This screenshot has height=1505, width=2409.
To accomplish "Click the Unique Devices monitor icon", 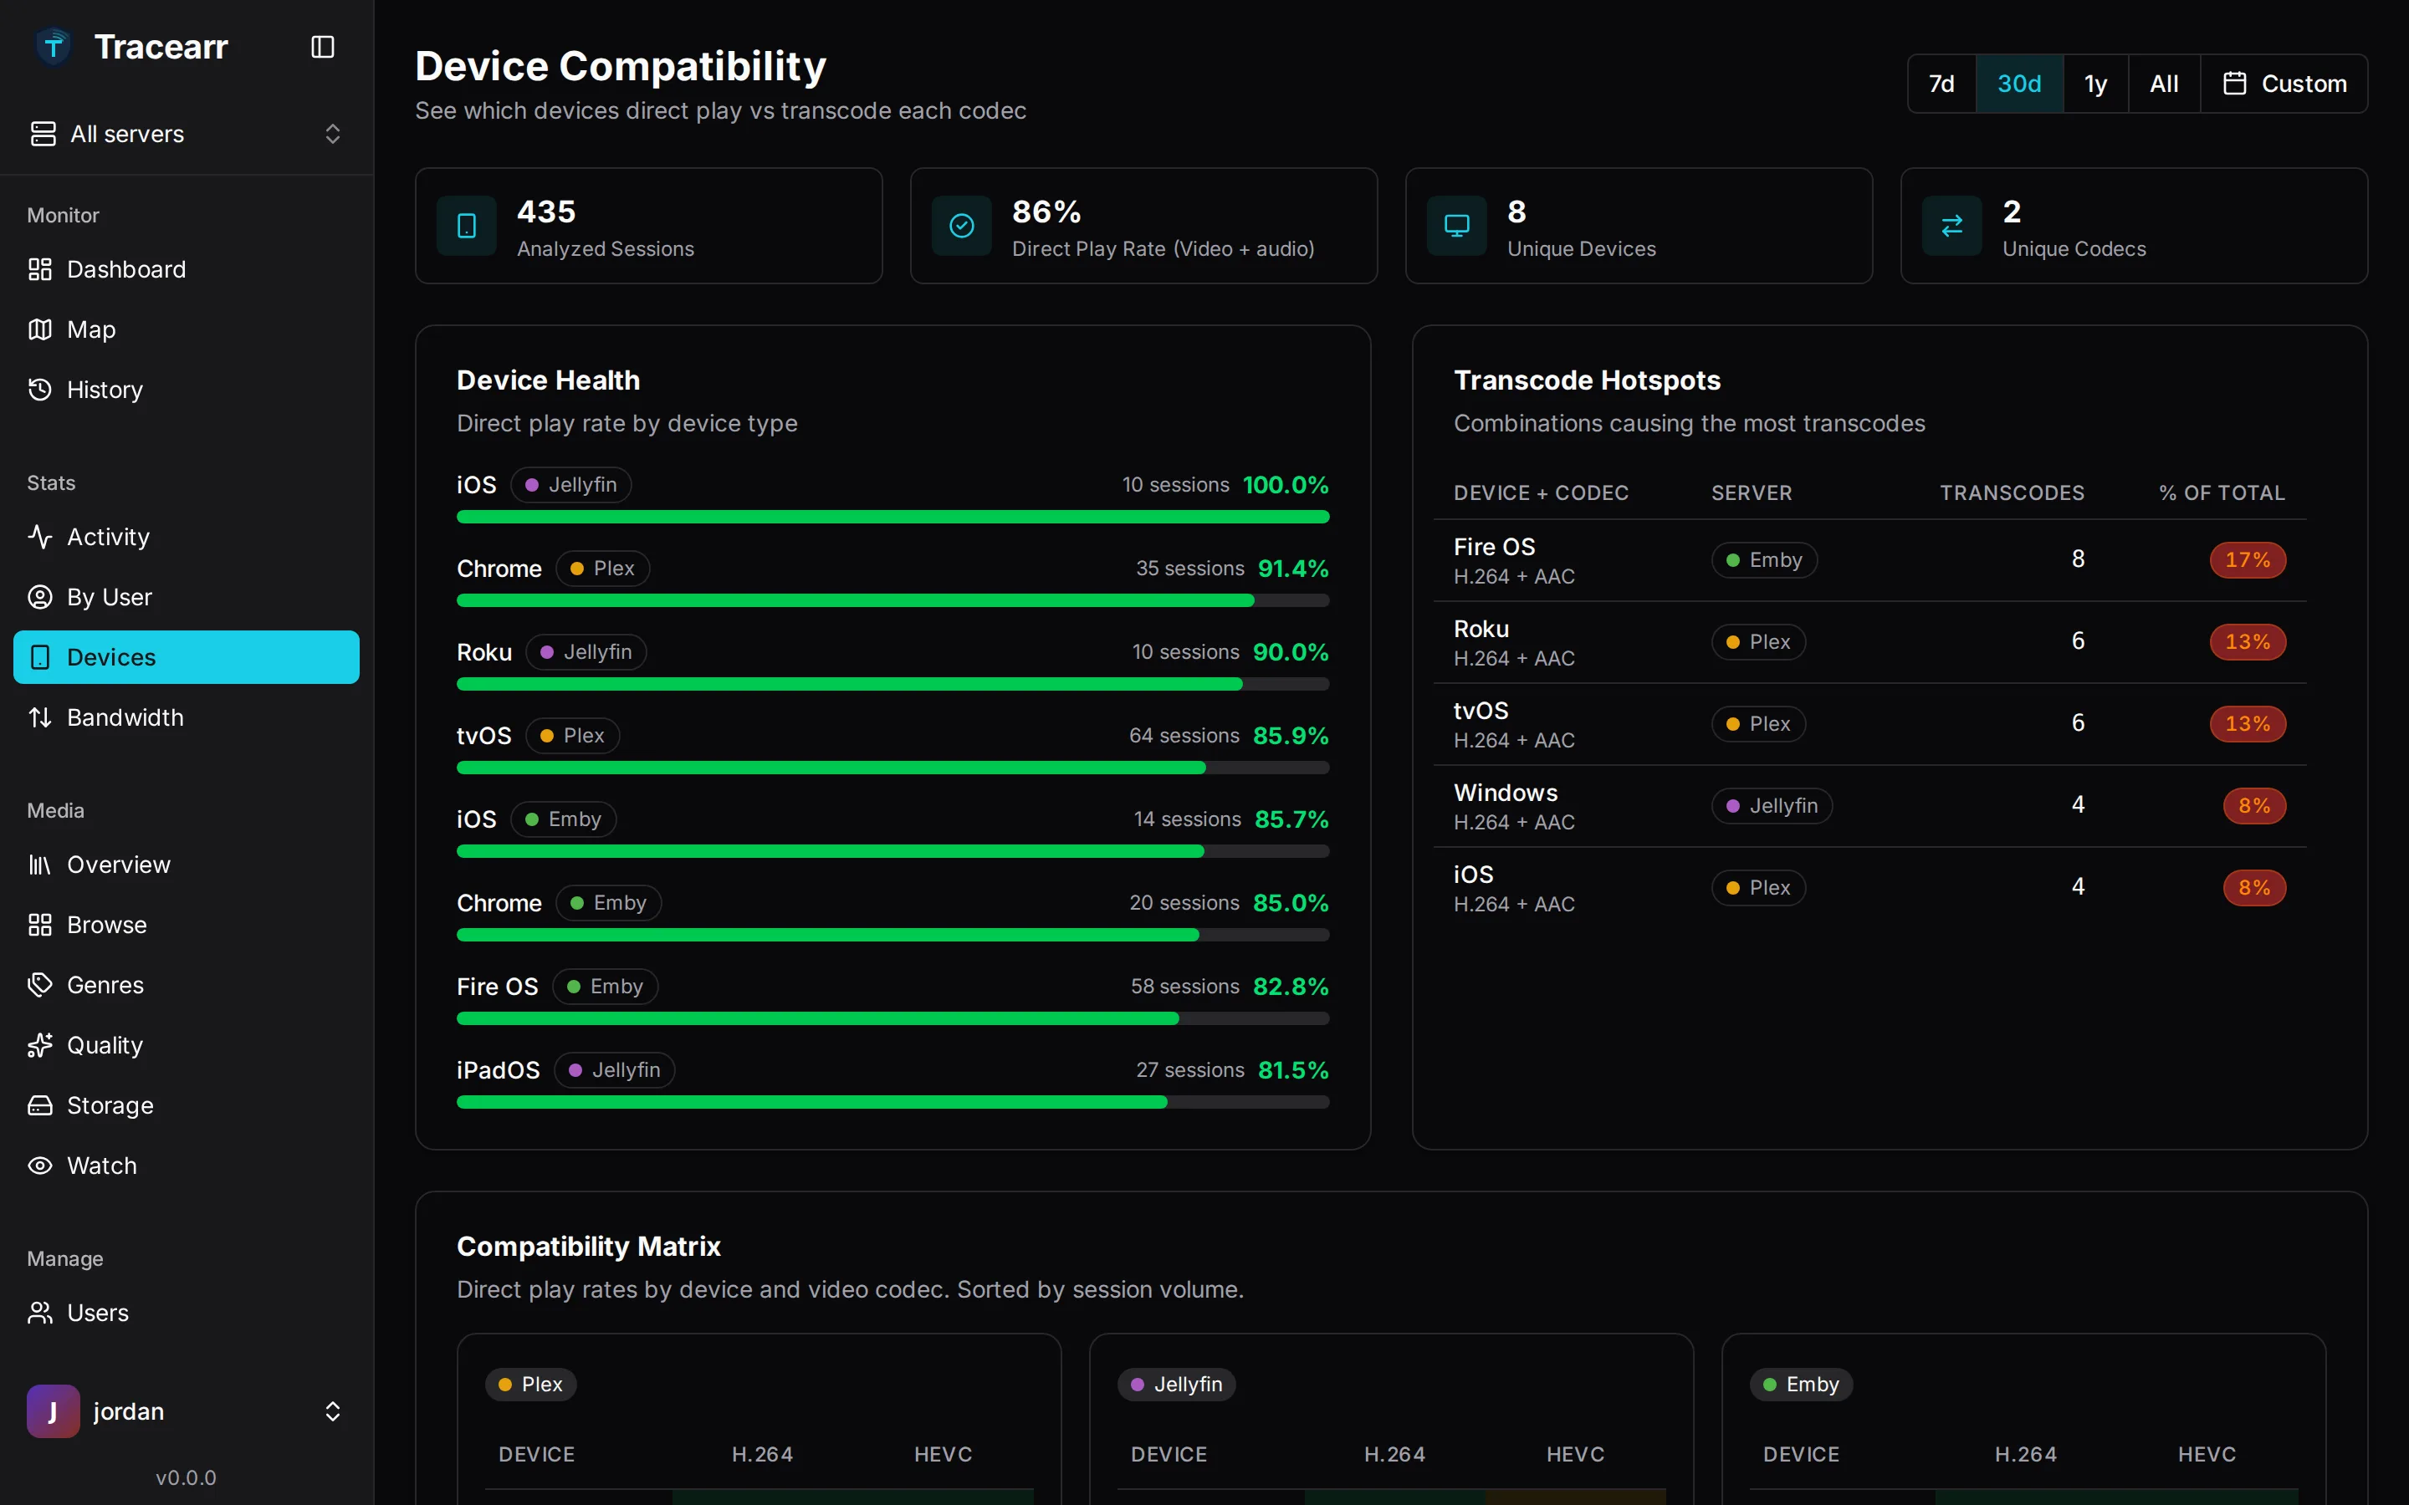I will click(1457, 226).
